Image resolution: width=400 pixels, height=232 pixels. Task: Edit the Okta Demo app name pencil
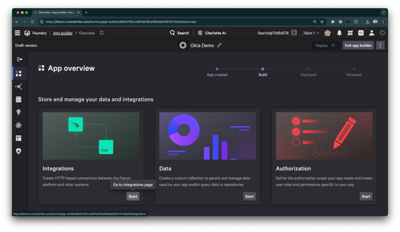click(x=219, y=45)
